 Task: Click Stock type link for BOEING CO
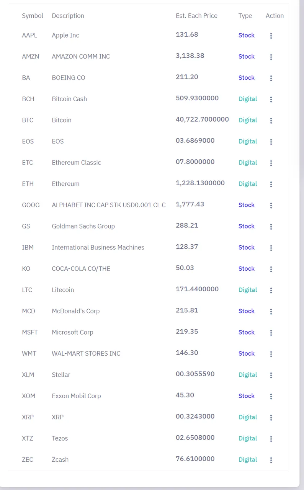click(247, 78)
